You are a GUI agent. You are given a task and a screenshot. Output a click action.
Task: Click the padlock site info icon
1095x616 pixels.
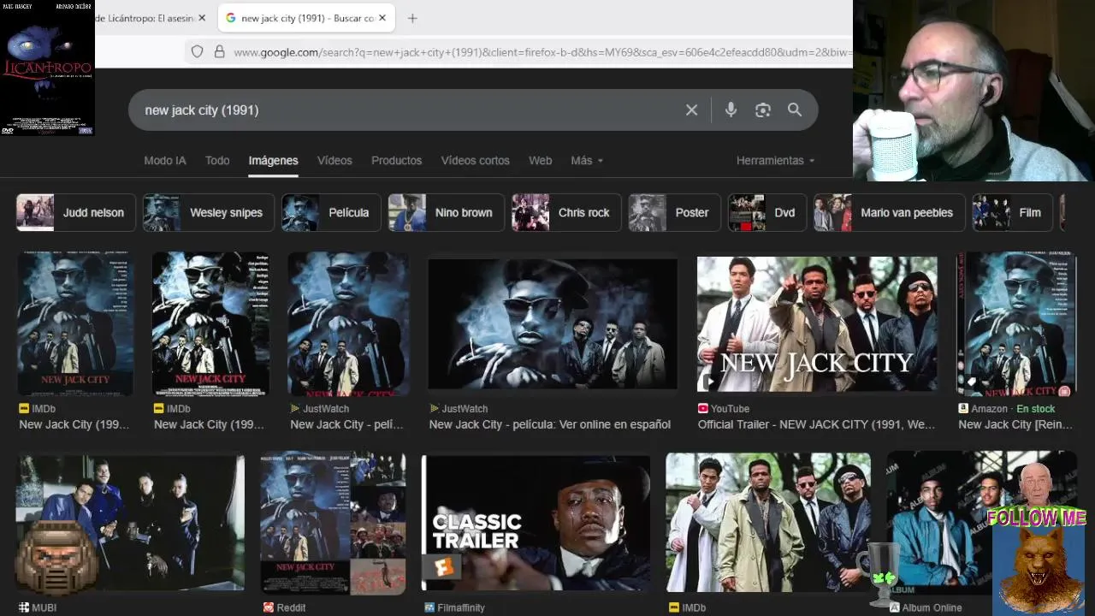point(219,52)
